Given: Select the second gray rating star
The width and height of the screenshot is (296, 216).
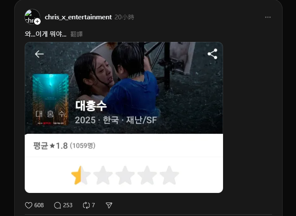Looking at the screenshot, I should (x=103, y=175).
